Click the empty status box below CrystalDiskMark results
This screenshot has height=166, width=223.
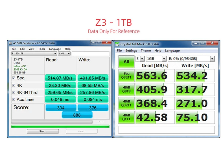point(167,130)
